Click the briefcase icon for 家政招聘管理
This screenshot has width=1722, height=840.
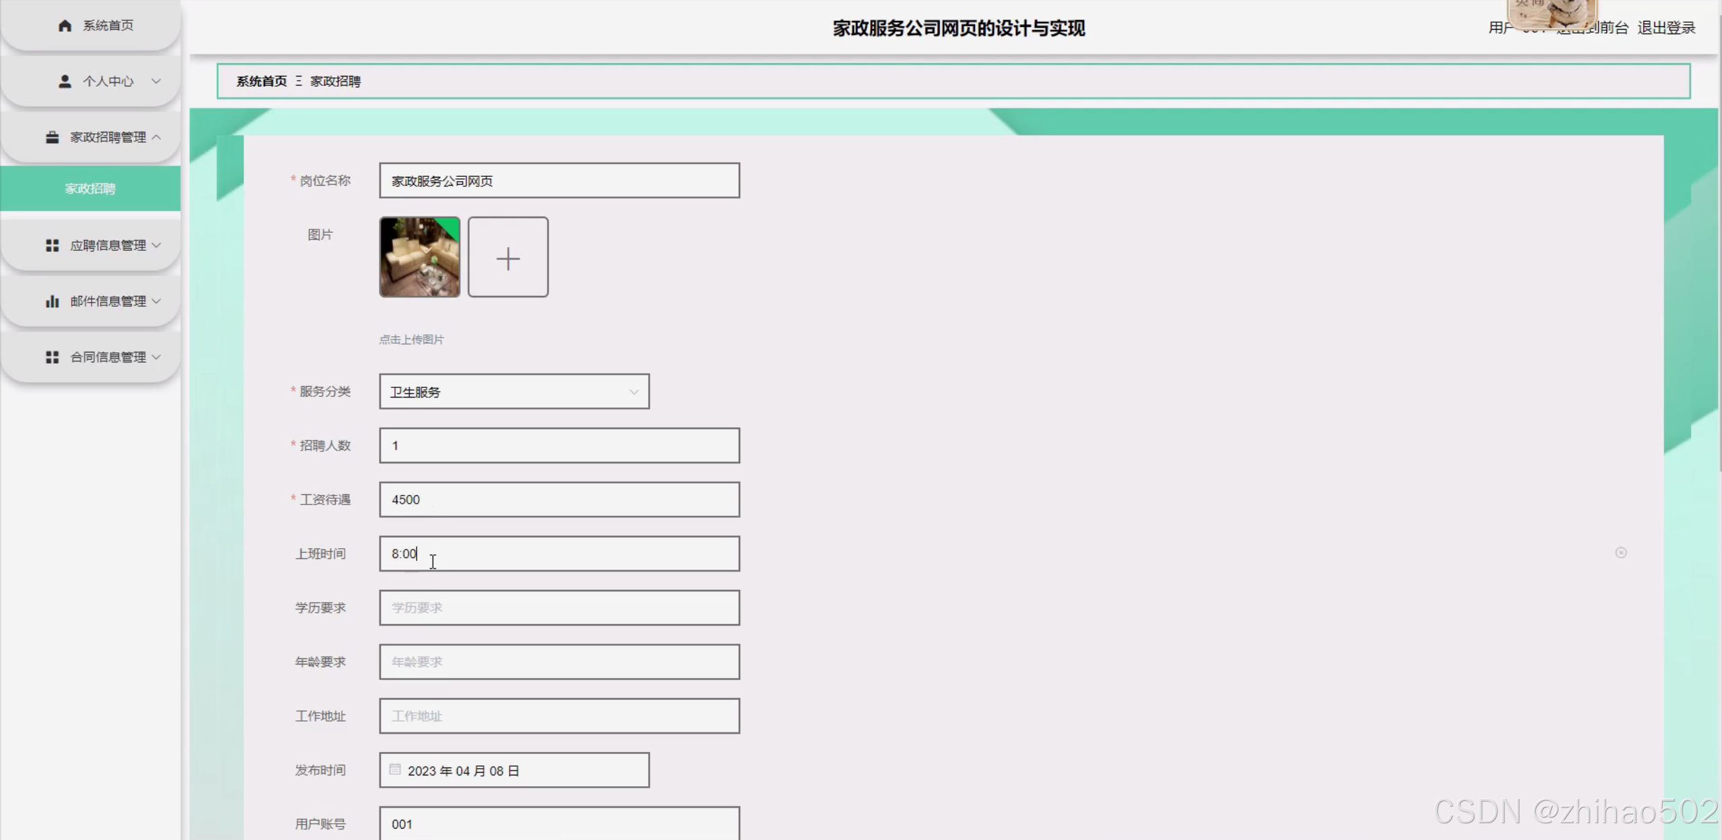point(52,137)
